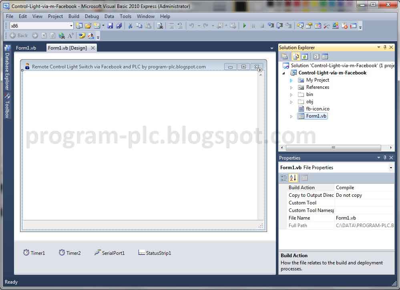
Task: Expand the bin folder node
Action: [x=291, y=94]
